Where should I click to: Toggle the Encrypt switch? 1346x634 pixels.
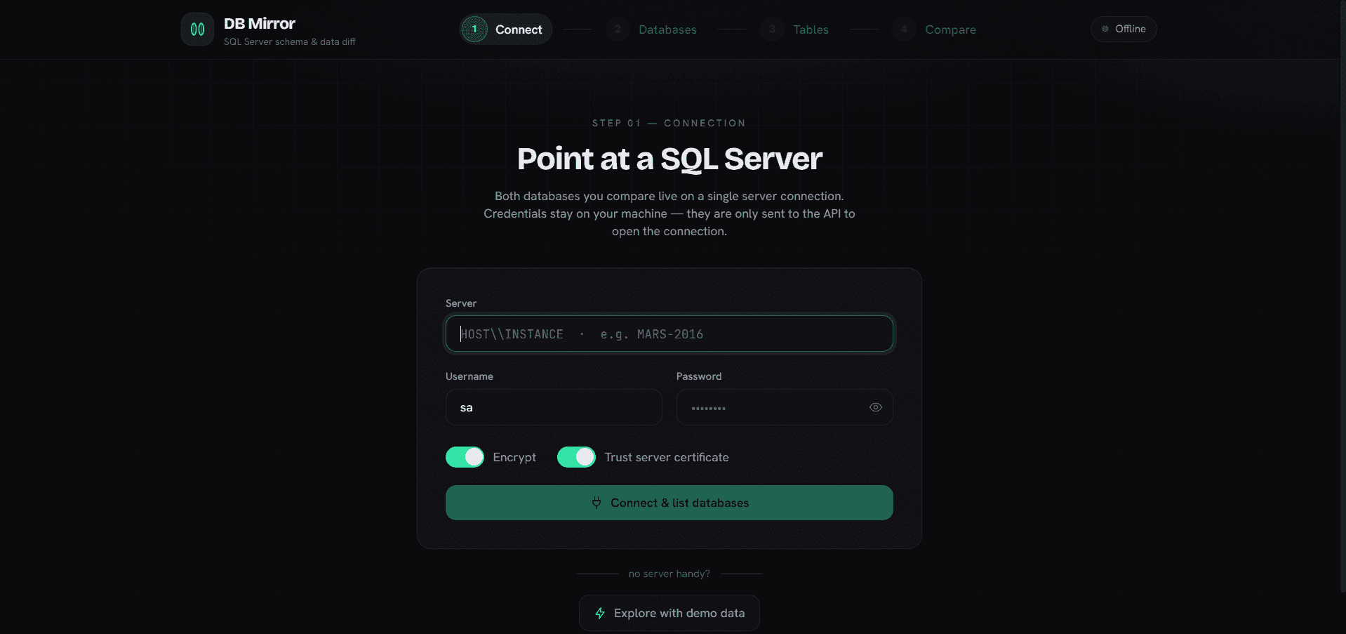[x=465, y=457]
